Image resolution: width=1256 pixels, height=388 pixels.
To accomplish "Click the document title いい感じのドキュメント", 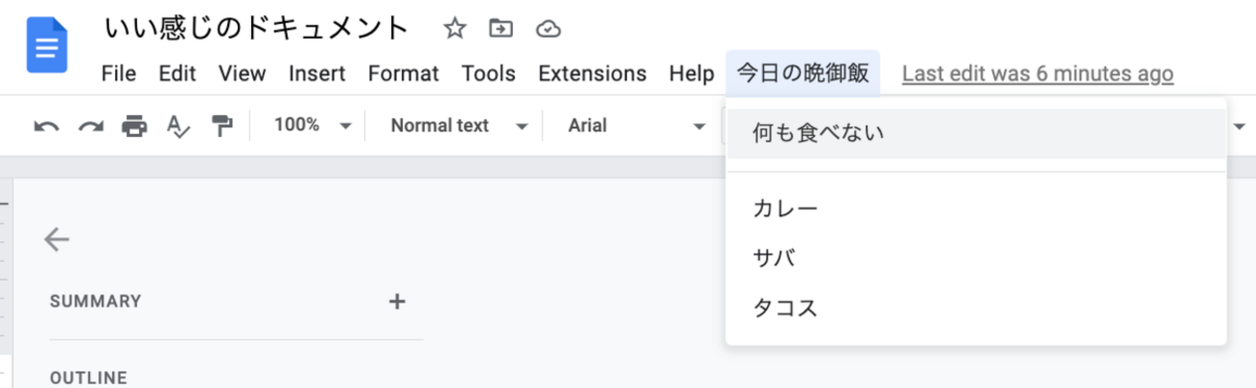I will [x=257, y=29].
